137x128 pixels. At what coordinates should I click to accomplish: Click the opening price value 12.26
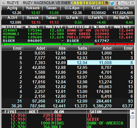point(17,13)
